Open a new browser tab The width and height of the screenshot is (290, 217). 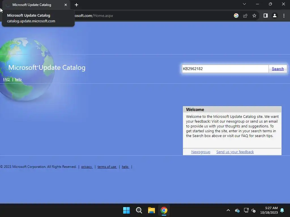(x=76, y=5)
